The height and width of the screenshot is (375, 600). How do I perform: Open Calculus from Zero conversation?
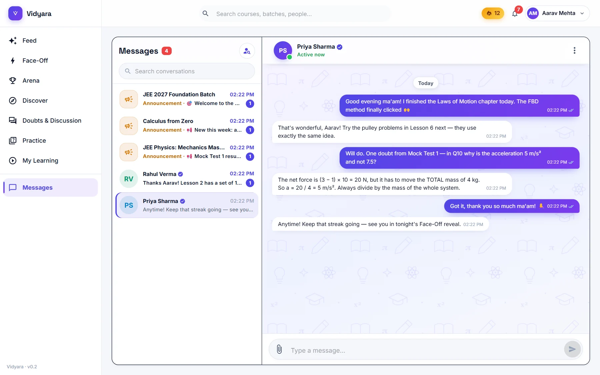(x=187, y=126)
